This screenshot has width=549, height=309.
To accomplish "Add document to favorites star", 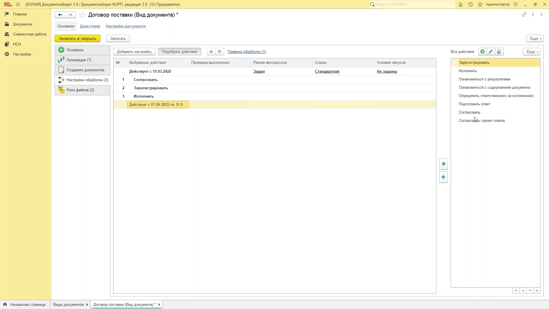I will 82,15.
